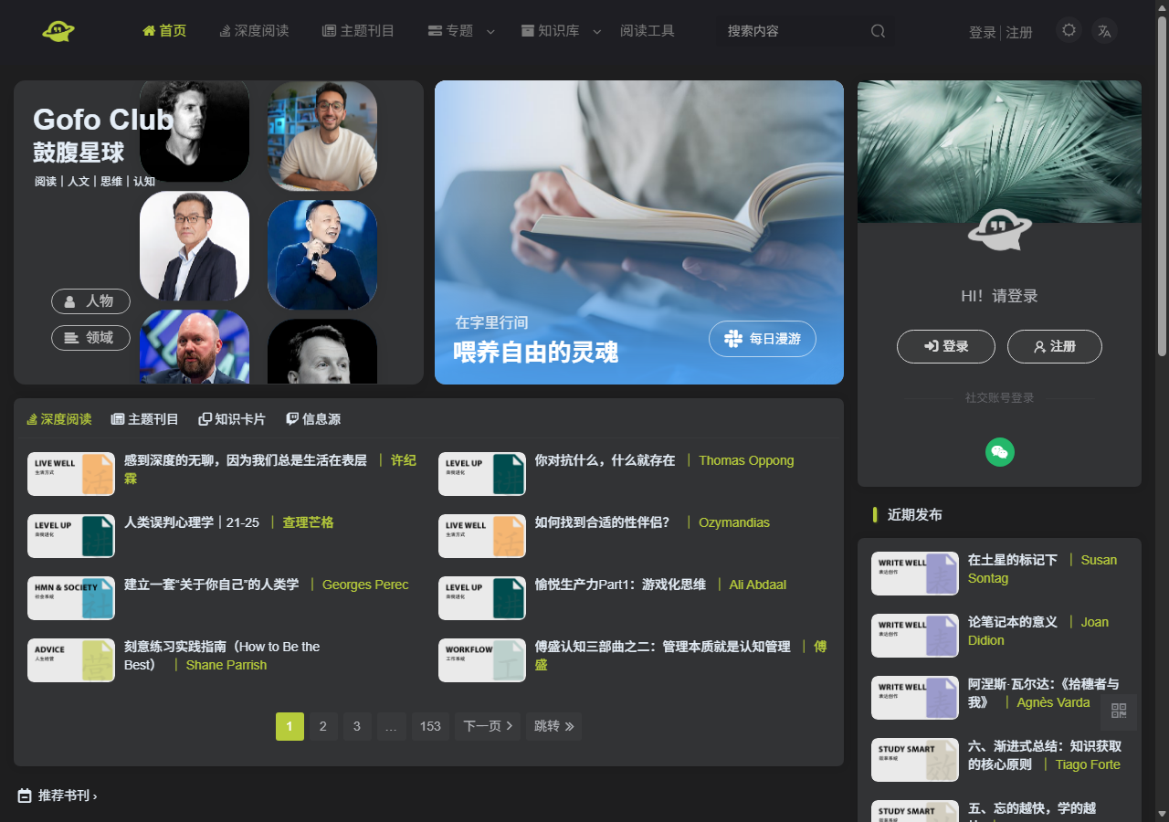Open the 专题 menu item
The height and width of the screenshot is (822, 1169).
[450, 31]
